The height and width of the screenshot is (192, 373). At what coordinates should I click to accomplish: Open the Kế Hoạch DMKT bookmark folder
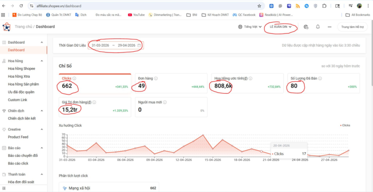pos(215,14)
